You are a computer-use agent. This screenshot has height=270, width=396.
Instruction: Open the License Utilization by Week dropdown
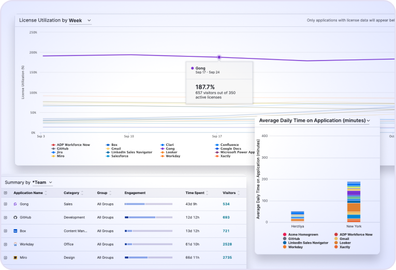[80, 21]
